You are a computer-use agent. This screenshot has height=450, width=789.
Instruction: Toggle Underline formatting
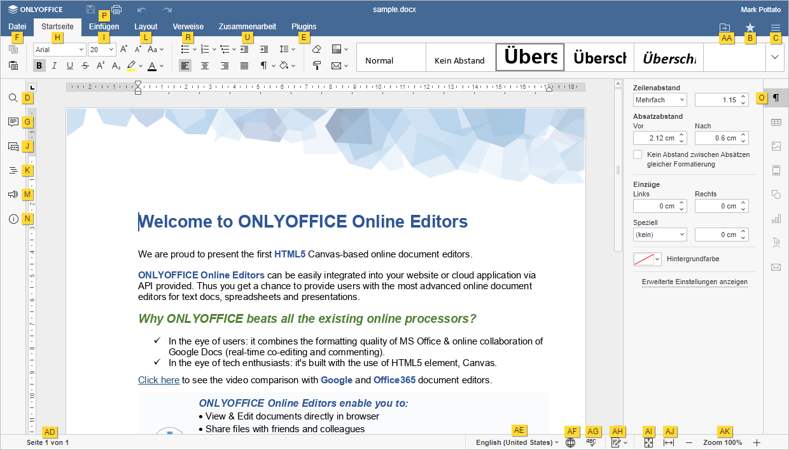(x=70, y=65)
